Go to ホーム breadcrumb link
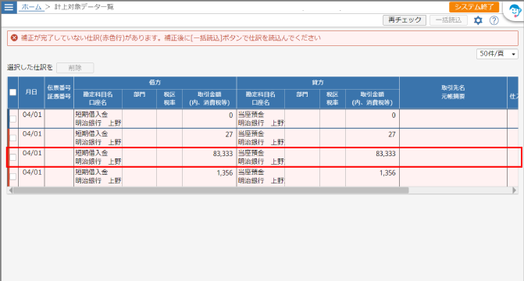 click(x=31, y=7)
